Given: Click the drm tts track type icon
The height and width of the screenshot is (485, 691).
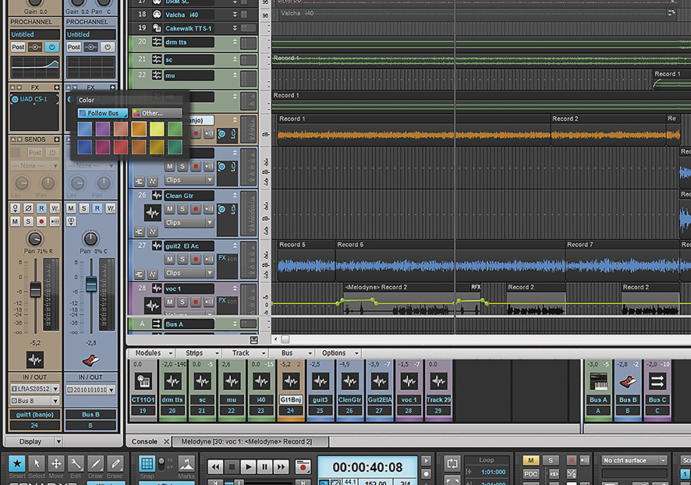Looking at the screenshot, I should pyautogui.click(x=157, y=42).
